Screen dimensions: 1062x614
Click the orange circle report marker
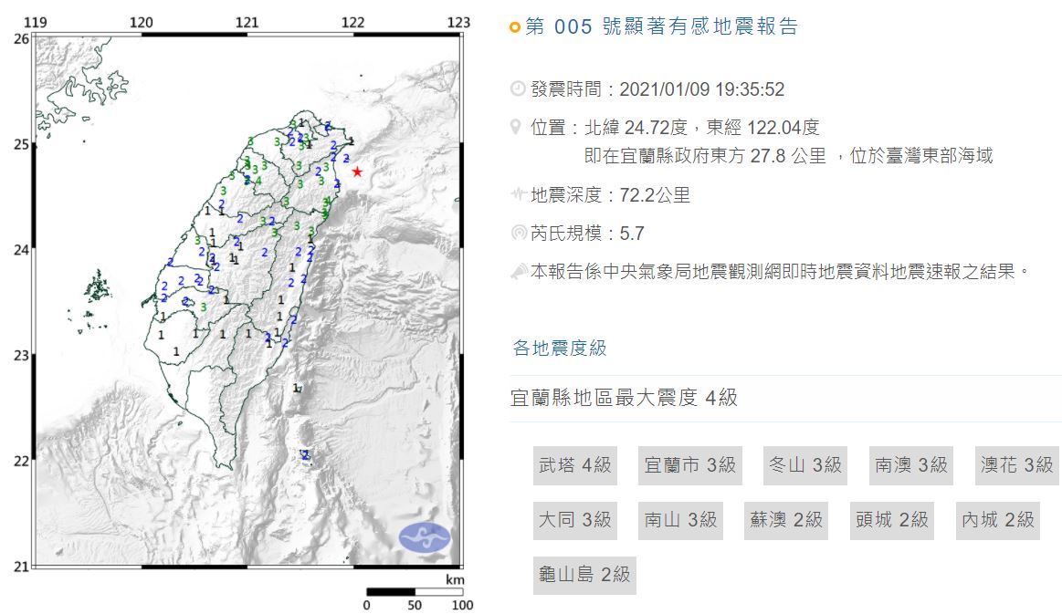[x=515, y=27]
